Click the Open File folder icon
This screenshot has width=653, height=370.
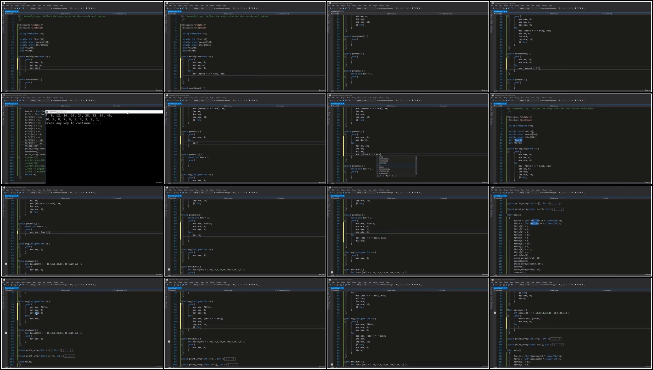[x=15, y=8]
